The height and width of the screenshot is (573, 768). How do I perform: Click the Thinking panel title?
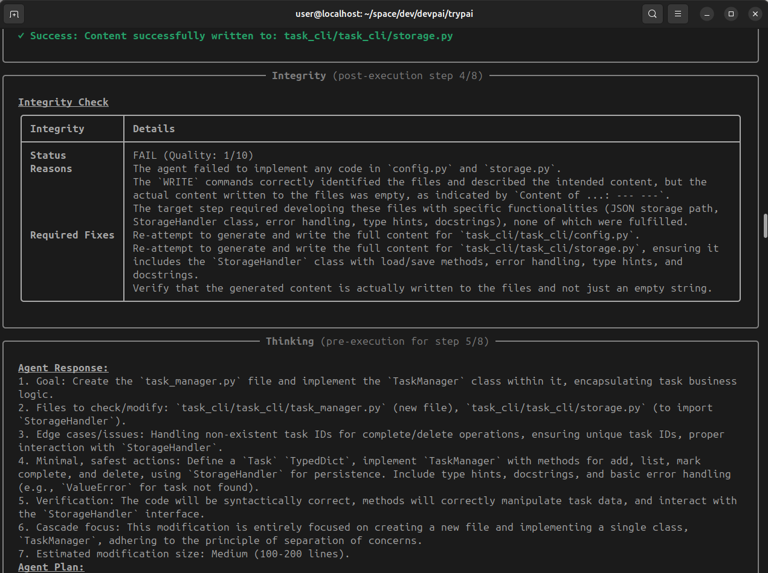(290, 341)
